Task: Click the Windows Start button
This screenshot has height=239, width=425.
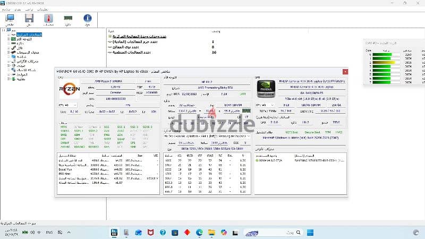Action: click(310, 232)
